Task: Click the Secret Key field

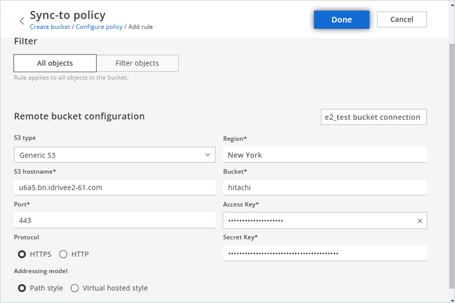Action: click(325, 254)
